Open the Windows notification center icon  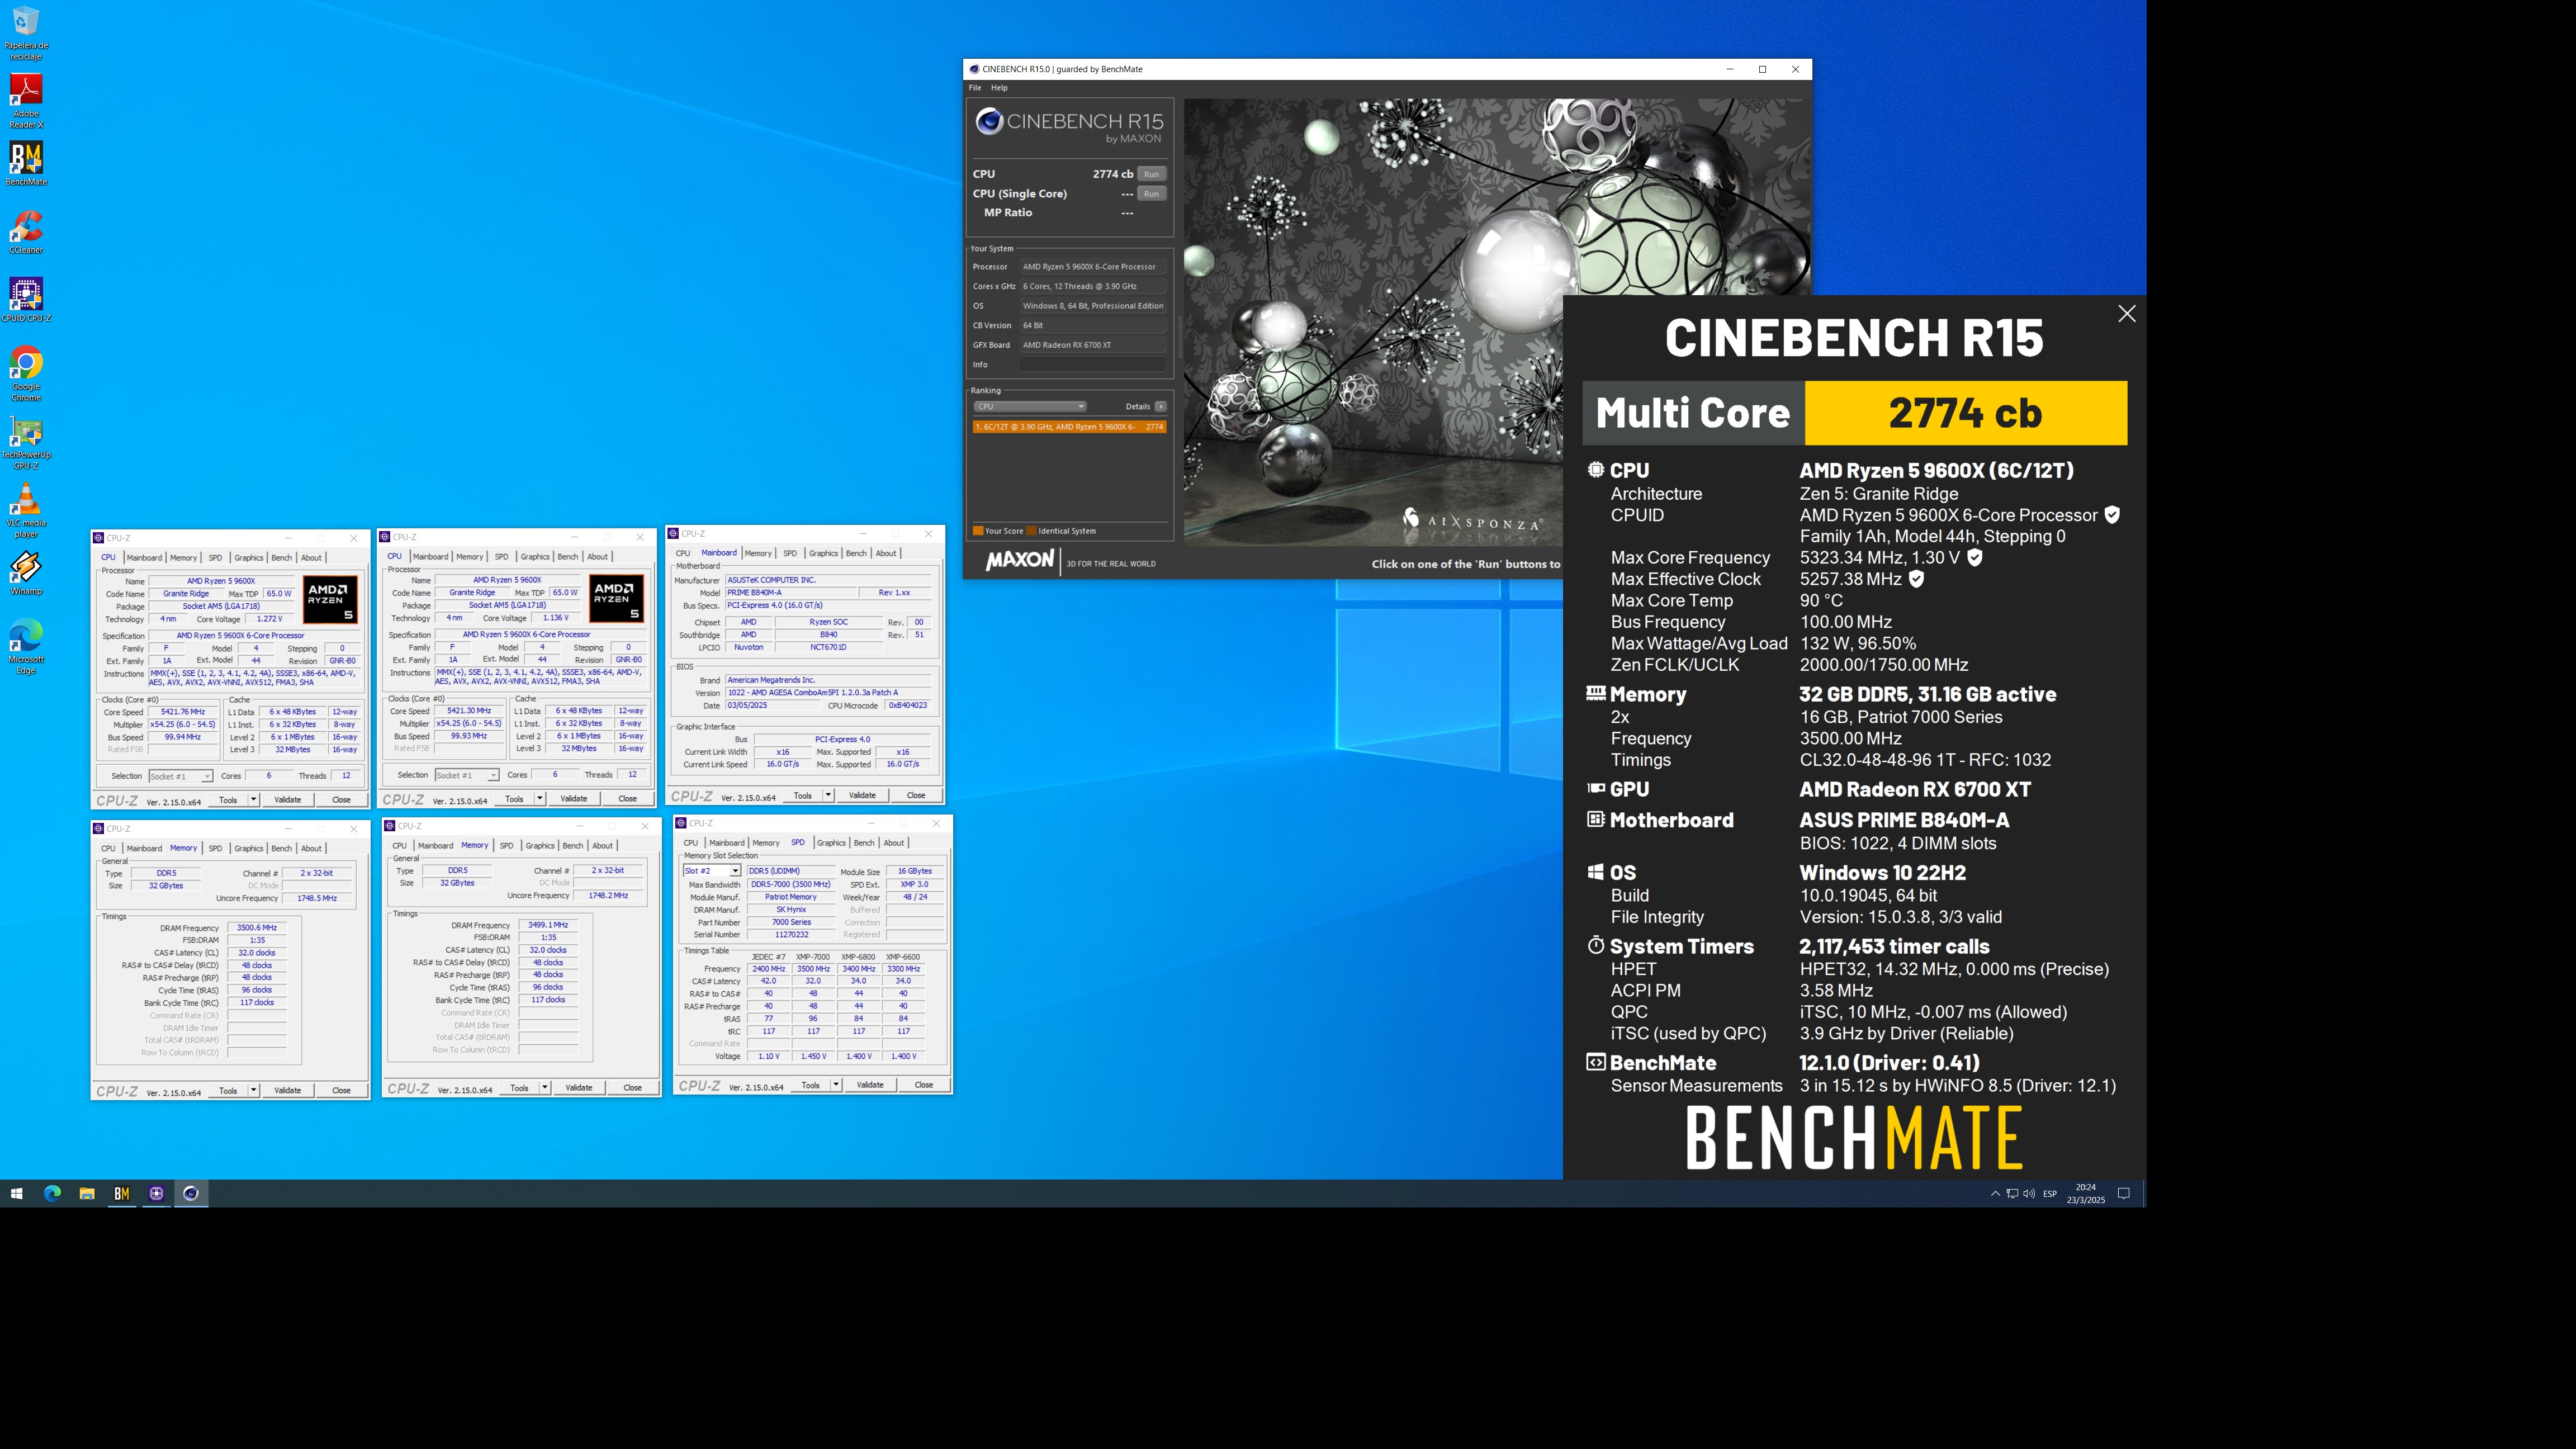pyautogui.click(x=2124, y=1193)
